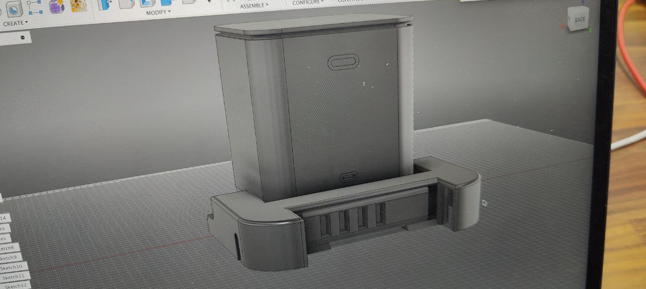The image size is (646, 289).
Task: Select the yellow textured create tool icon
Action: tap(78, 5)
